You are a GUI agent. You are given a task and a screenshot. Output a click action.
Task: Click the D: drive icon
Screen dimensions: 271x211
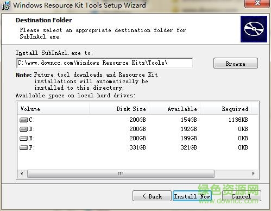(x=24, y=129)
